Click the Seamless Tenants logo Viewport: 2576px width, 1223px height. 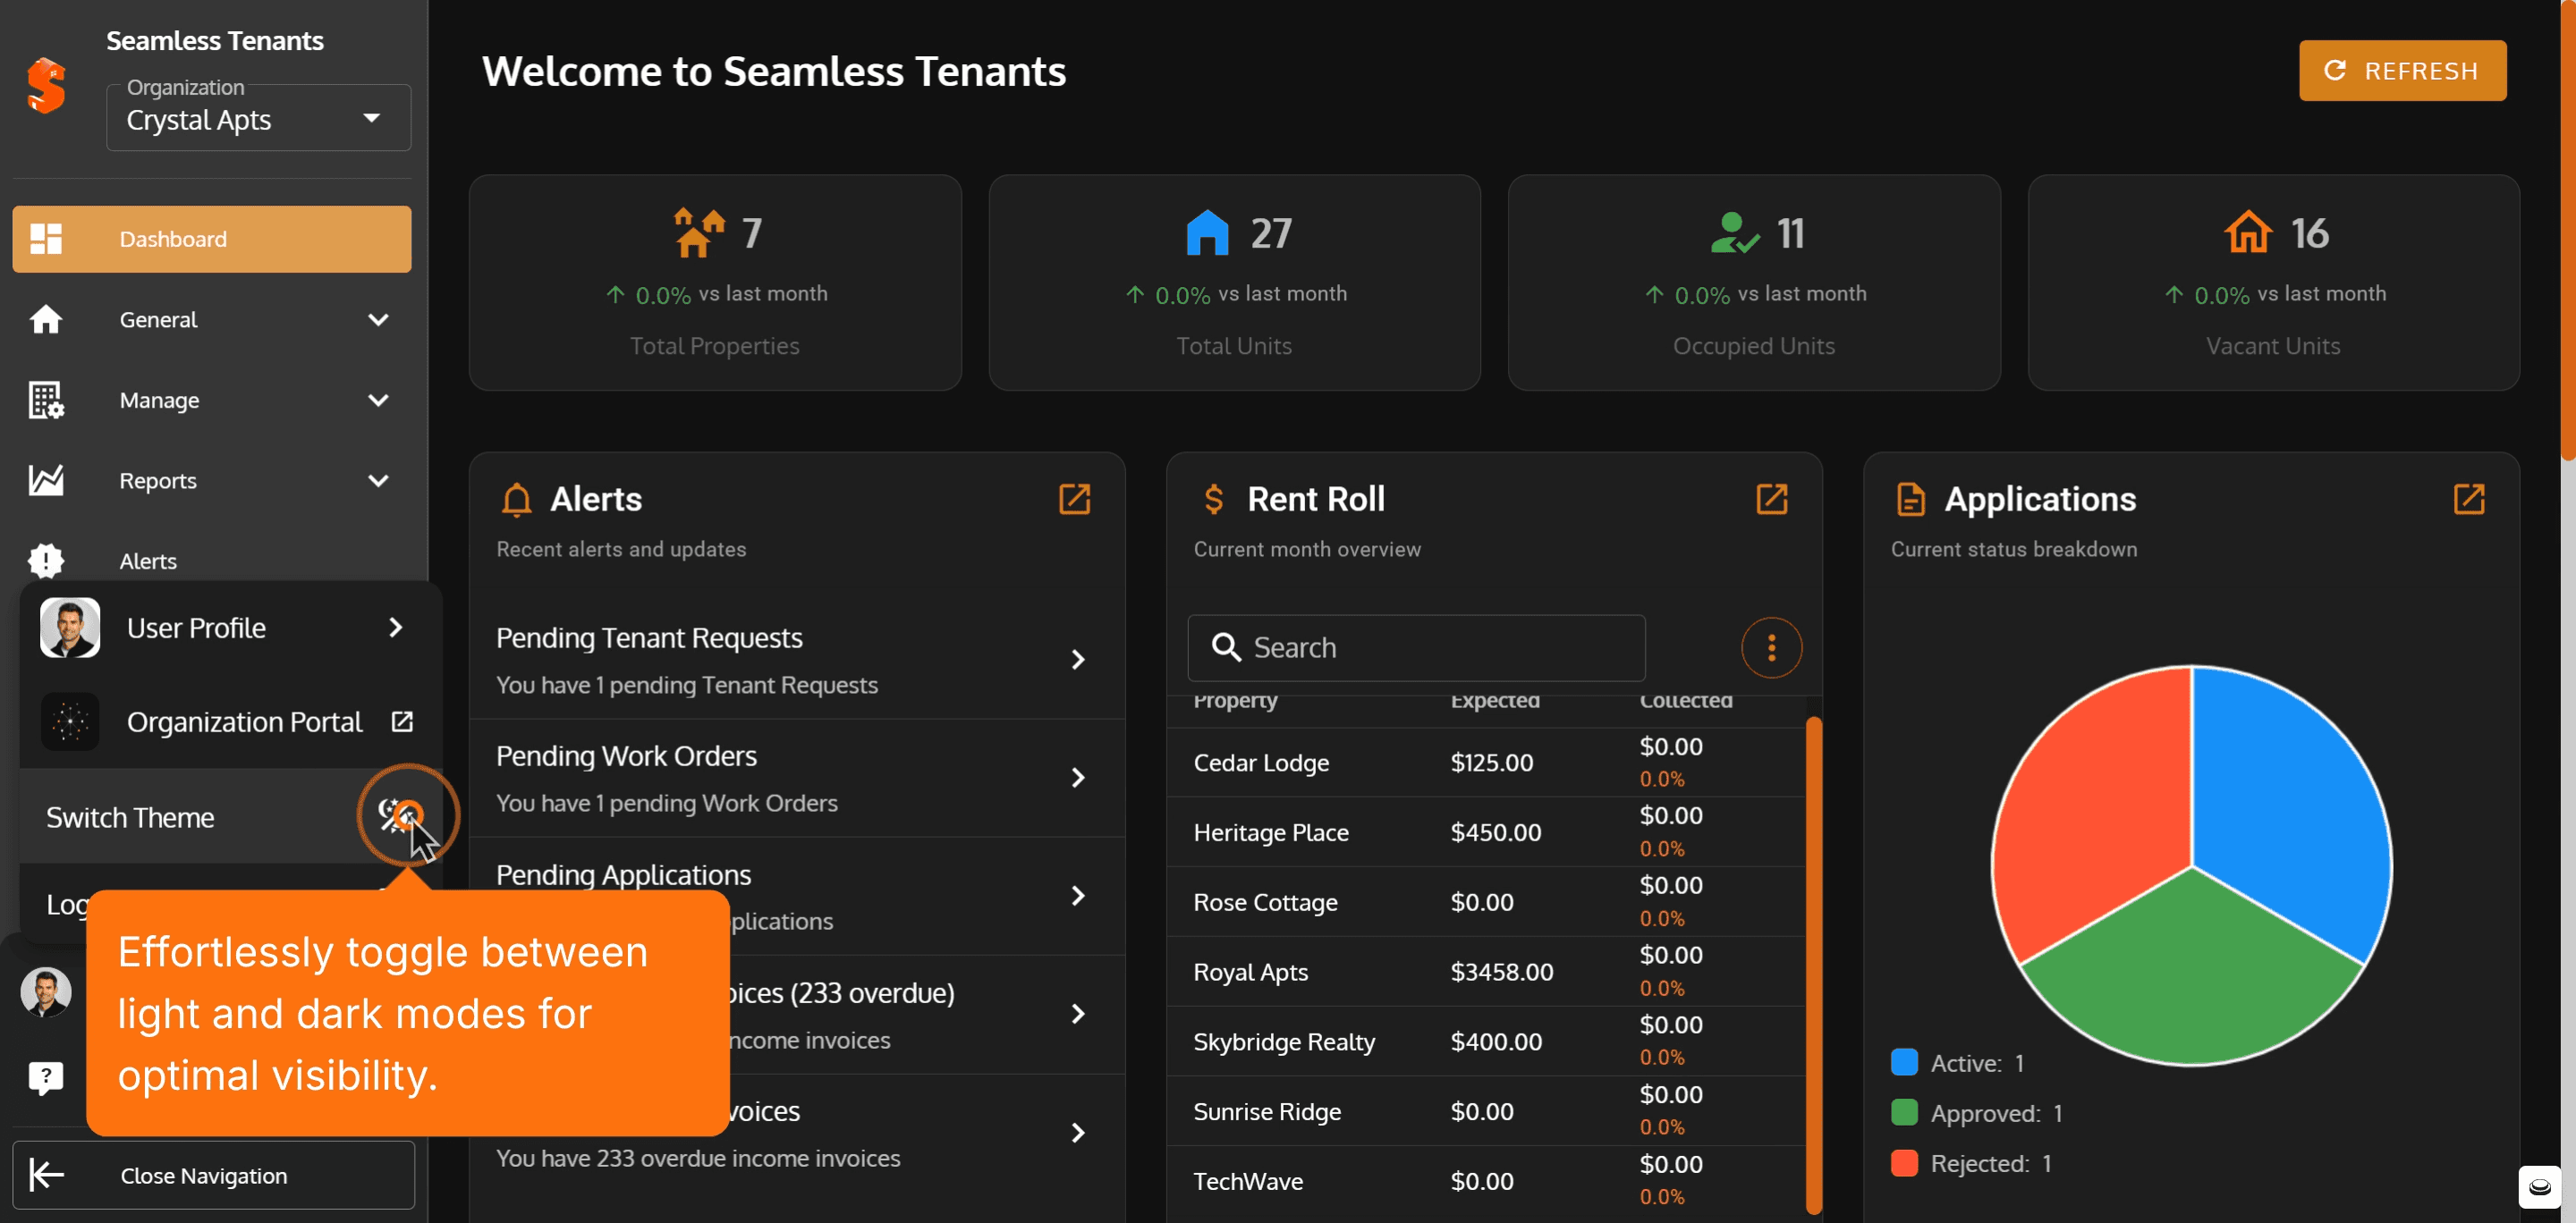46,85
